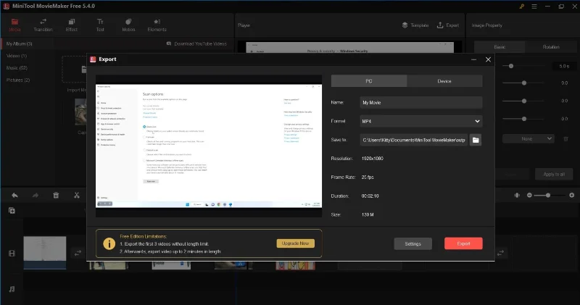Screen dimensions: 580x305
Task: Click the Upgrade Now button
Action: click(295, 243)
